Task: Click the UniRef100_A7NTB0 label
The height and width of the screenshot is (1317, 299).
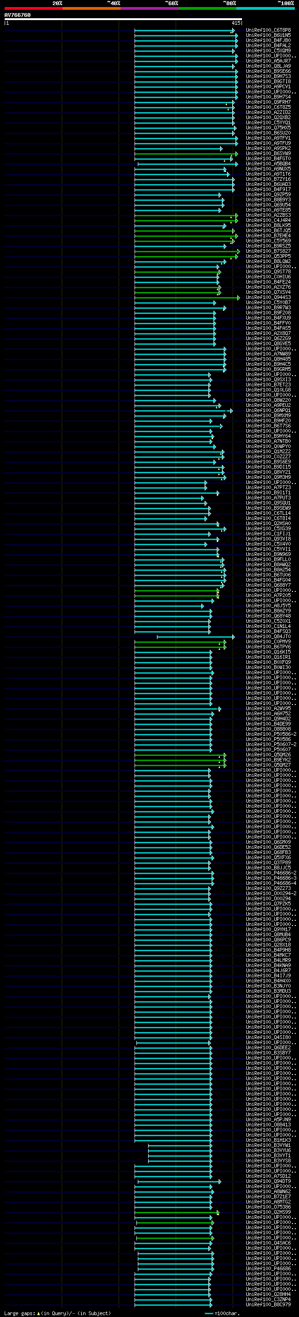Action: (x=268, y=441)
